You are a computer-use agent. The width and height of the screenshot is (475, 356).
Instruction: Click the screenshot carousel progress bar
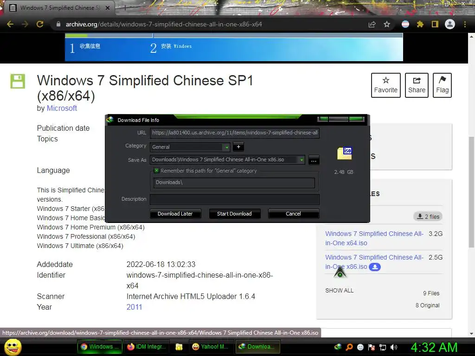point(234,36)
